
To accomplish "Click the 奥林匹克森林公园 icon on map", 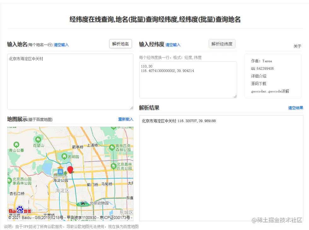I will 112,147.
